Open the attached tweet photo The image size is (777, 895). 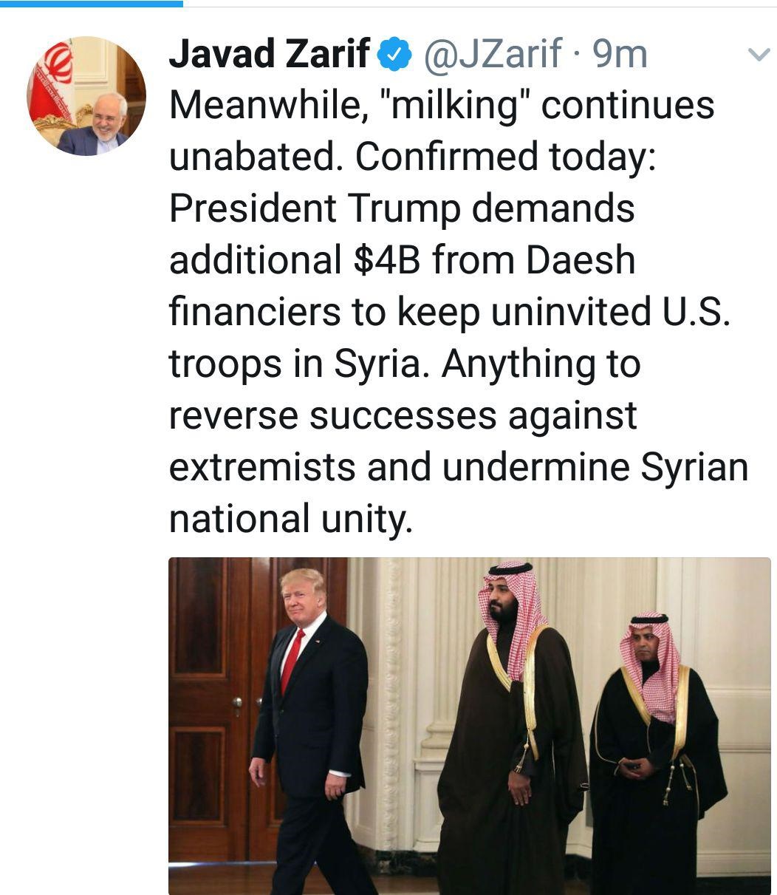469,725
